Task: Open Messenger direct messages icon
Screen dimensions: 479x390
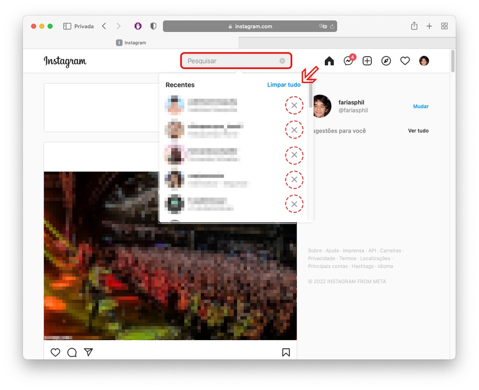Action: point(348,61)
